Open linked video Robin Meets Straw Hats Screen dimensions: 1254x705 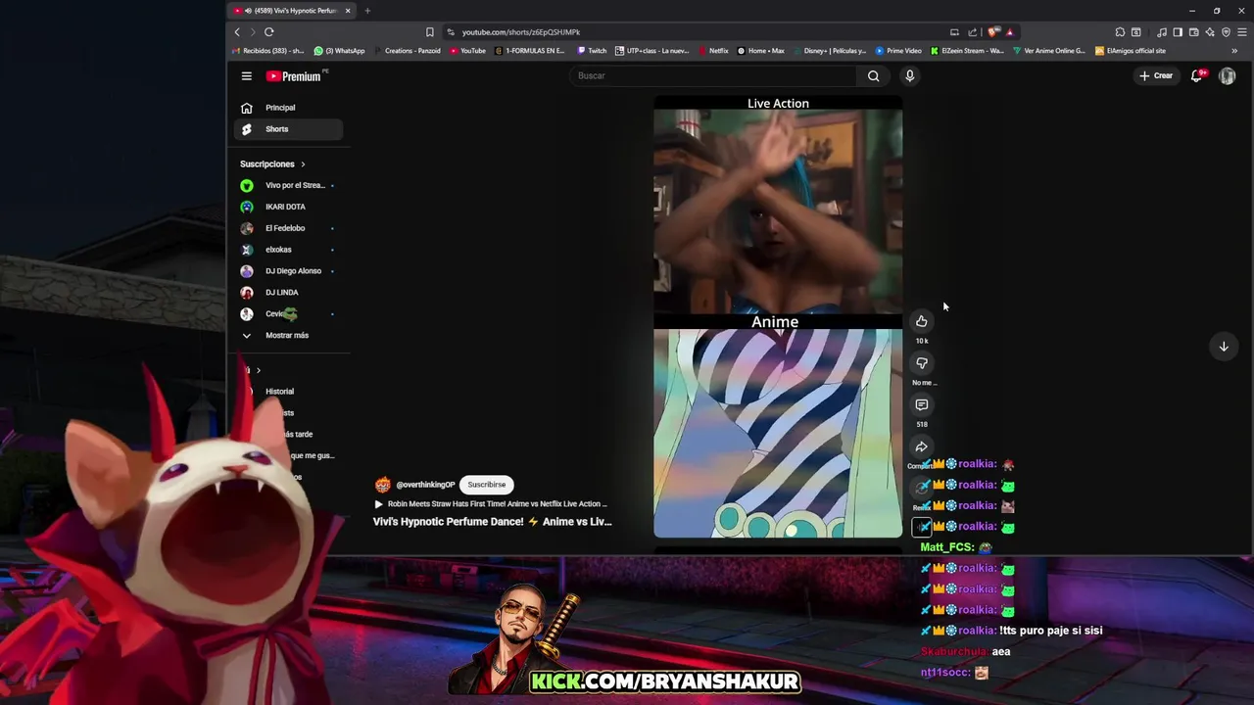pyautogui.click(x=490, y=504)
